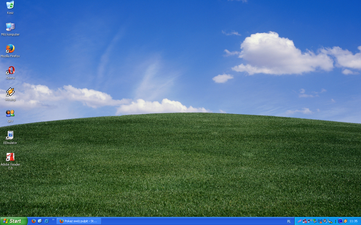
Task: Select the Opera desktop shortcut
Action: coord(10,73)
